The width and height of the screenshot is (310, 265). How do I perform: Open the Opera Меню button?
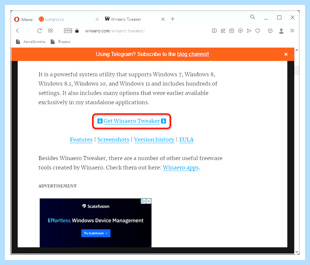coord(23,19)
